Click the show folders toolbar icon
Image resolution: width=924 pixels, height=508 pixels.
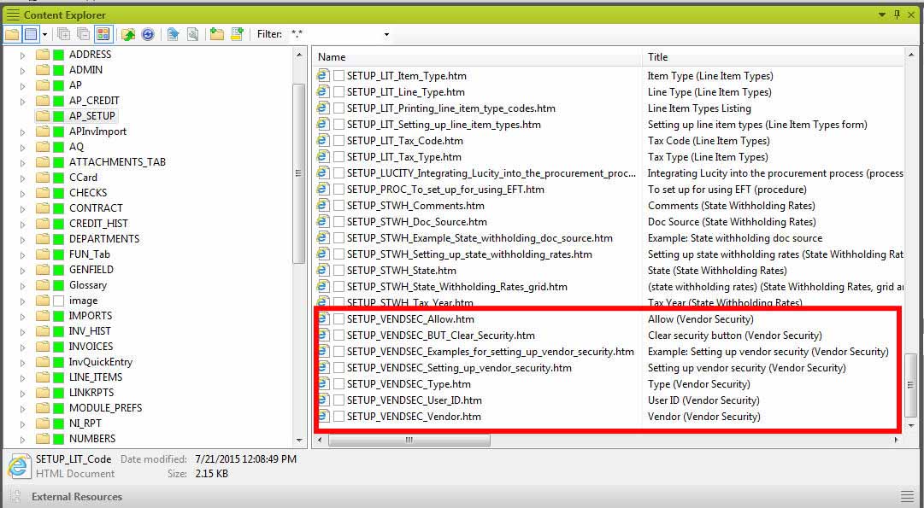(12, 34)
